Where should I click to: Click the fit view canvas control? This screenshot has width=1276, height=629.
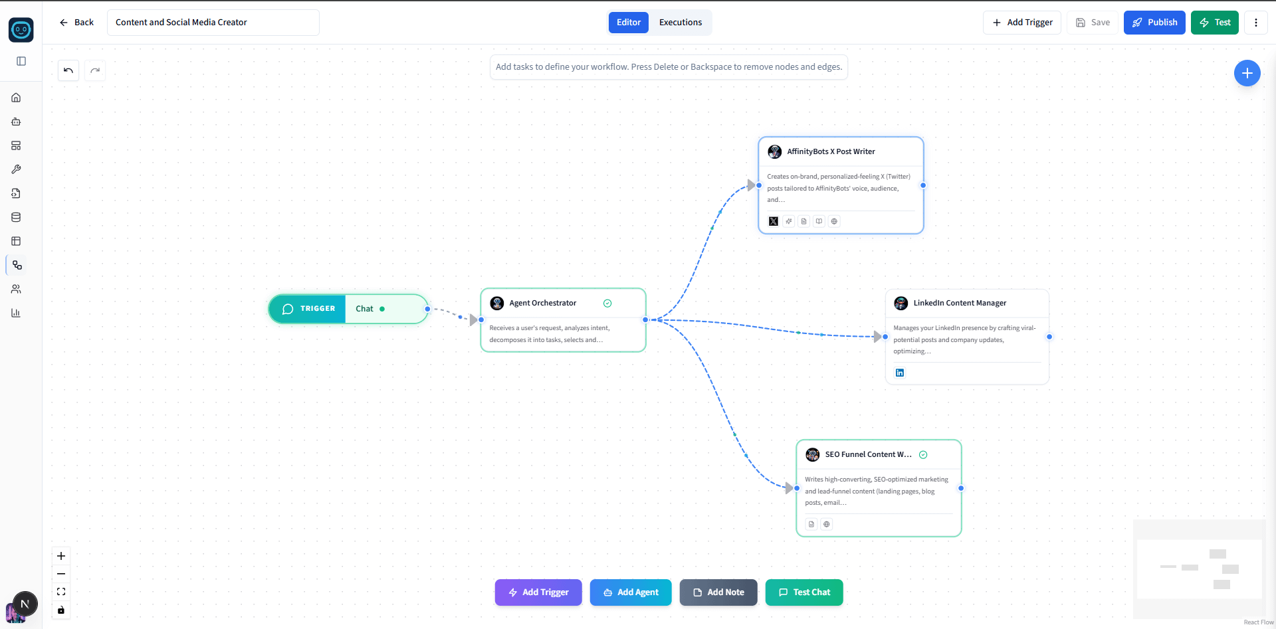point(61,592)
